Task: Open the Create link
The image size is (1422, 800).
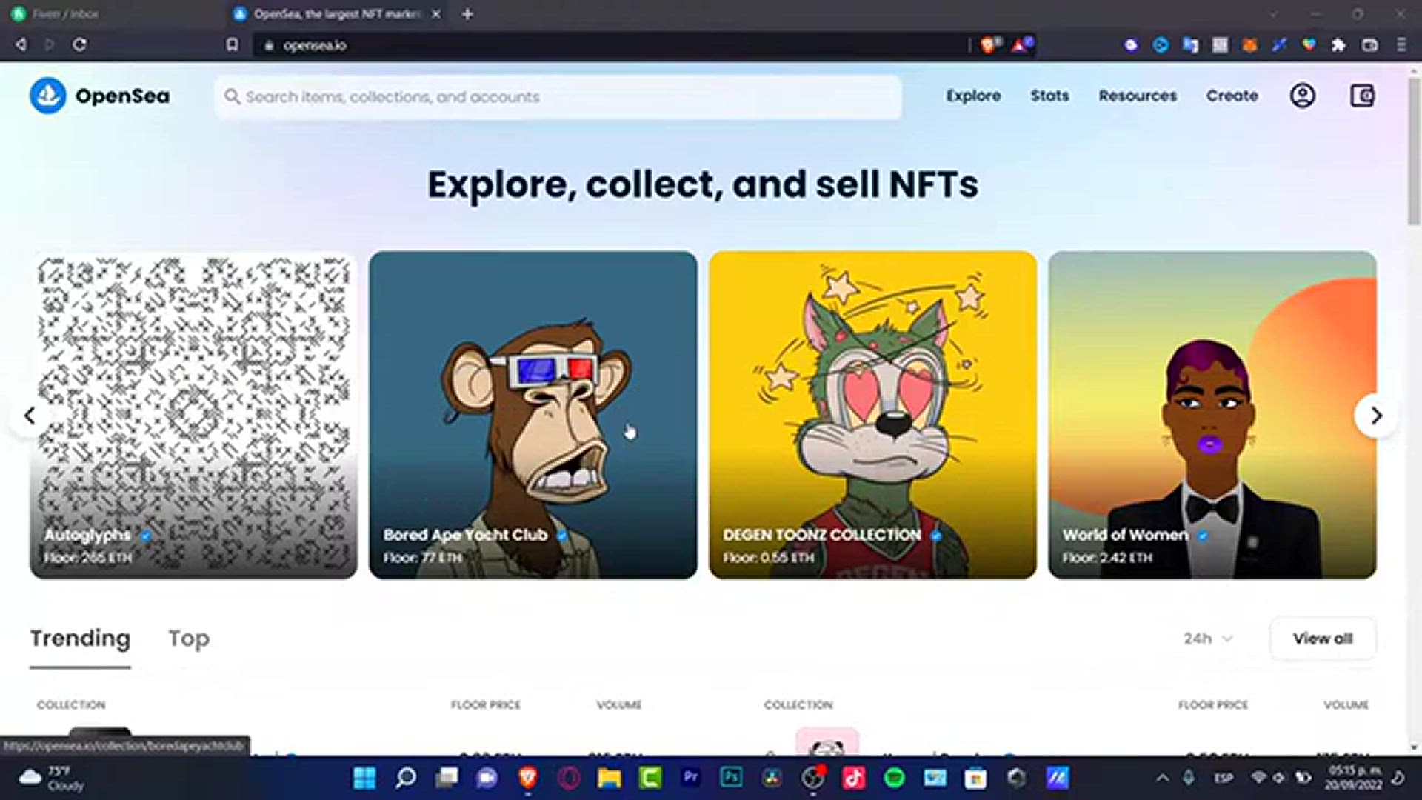Action: pyautogui.click(x=1232, y=96)
